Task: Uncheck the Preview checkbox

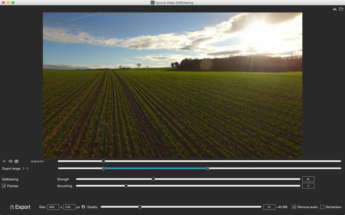Action: pos(4,186)
